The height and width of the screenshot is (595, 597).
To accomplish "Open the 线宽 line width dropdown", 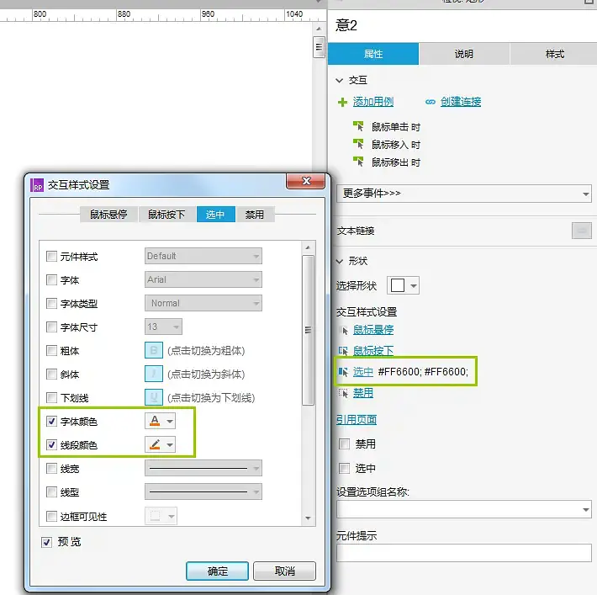I will click(203, 468).
